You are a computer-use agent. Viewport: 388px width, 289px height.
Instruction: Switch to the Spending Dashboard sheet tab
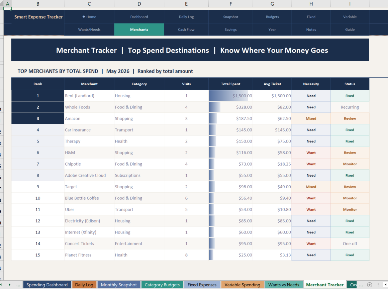click(x=47, y=285)
